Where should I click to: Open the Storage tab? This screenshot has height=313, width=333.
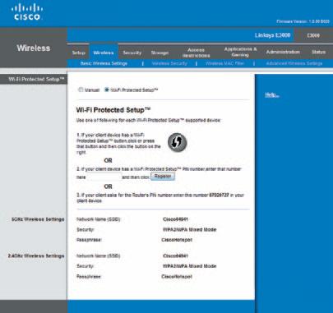click(x=160, y=53)
